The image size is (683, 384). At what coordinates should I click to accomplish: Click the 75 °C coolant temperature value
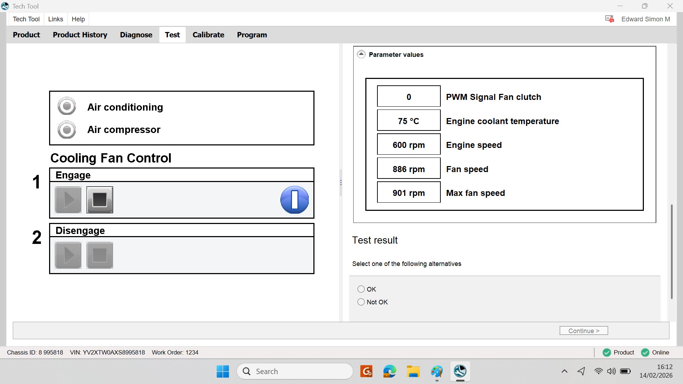(x=409, y=120)
